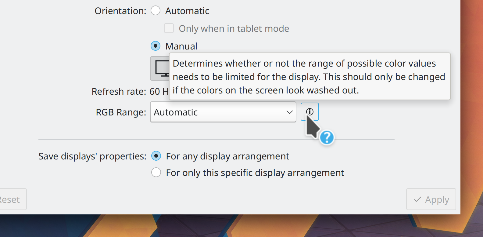Choose 'For only this specific display arrangement'
This screenshot has height=237, width=483.
156,173
